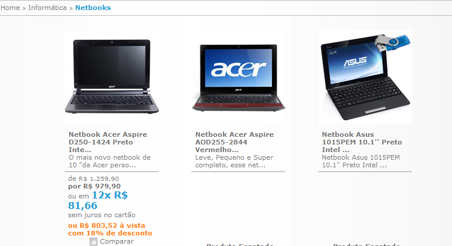The height and width of the screenshot is (246, 452).
Task: Open the red Acer AOD255 netbook image
Action: tap(239, 77)
